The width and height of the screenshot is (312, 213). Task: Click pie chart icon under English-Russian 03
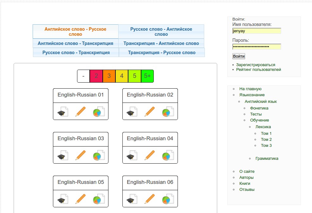tap(99, 155)
